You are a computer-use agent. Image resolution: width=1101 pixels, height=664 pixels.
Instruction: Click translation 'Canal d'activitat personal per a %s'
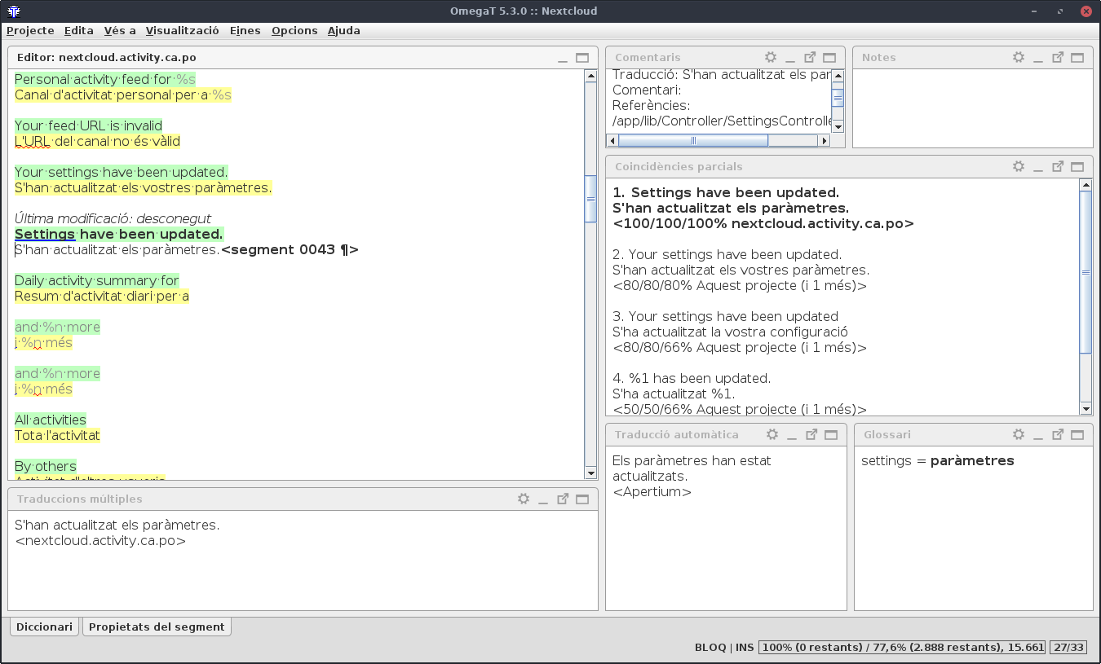[x=123, y=95]
